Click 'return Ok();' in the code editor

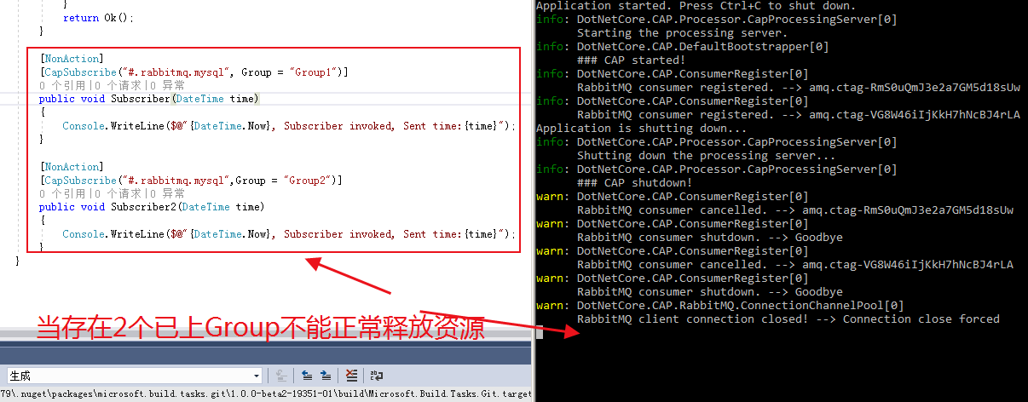tap(98, 17)
